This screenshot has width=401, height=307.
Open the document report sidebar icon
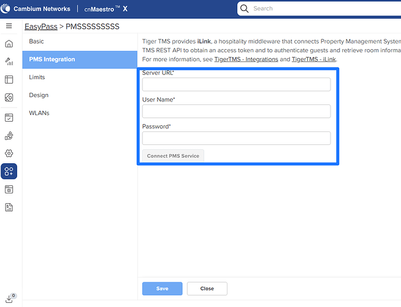pyautogui.click(x=9, y=208)
